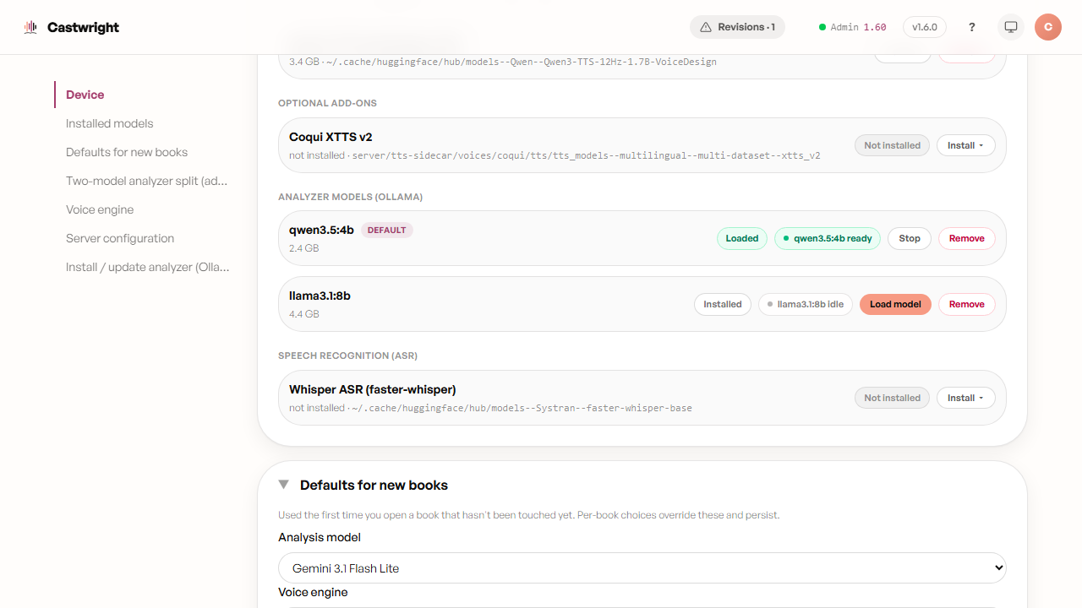Click the monitor display icon in header
Screen dimensions: 1082x608
coord(1010,27)
